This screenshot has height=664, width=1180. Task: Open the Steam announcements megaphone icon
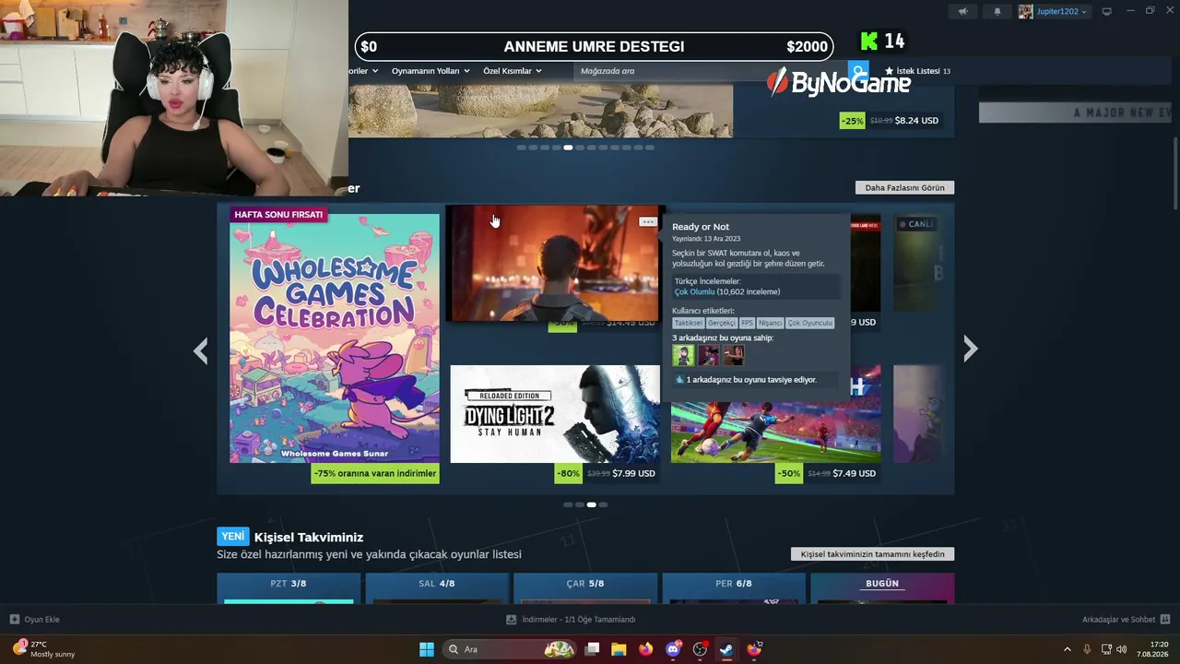[962, 11]
